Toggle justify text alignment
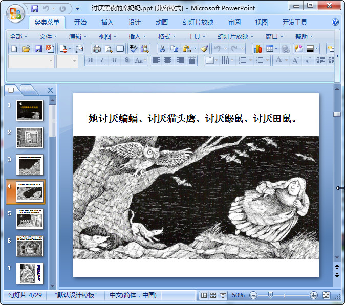Viewport: 345px width, 305px height. 192,60
